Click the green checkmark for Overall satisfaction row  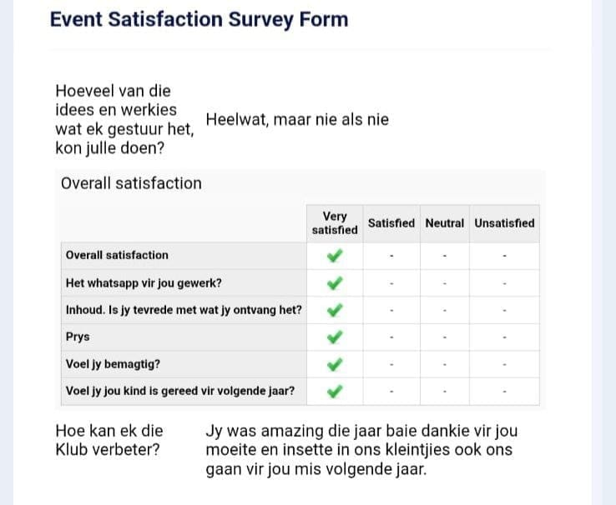click(335, 255)
